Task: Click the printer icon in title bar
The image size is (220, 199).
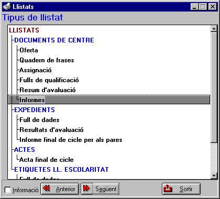Action: [x=7, y=7]
